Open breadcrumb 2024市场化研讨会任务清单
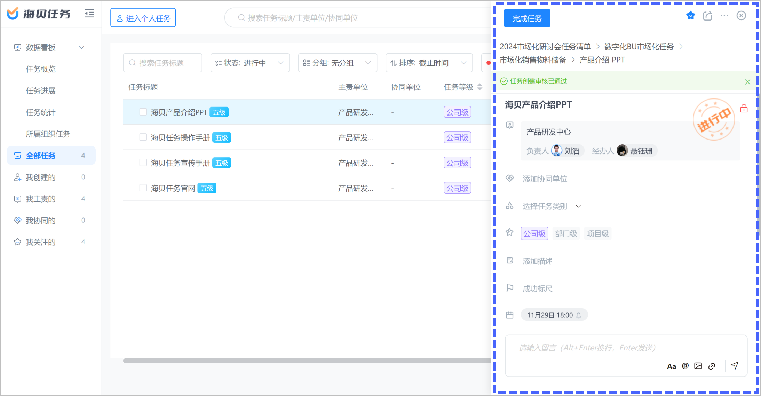761x396 pixels. (x=545, y=47)
